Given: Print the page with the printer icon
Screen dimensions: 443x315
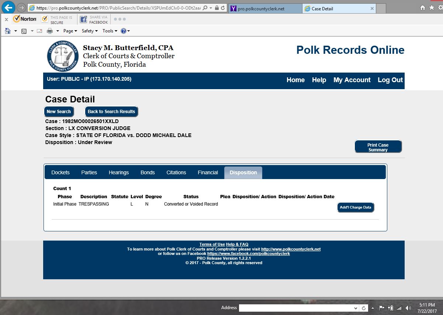Looking at the screenshot, I should [x=50, y=31].
